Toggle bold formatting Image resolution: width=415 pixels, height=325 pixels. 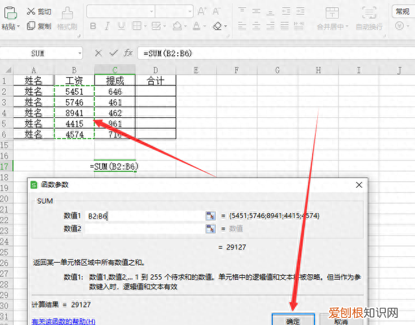click(x=93, y=26)
